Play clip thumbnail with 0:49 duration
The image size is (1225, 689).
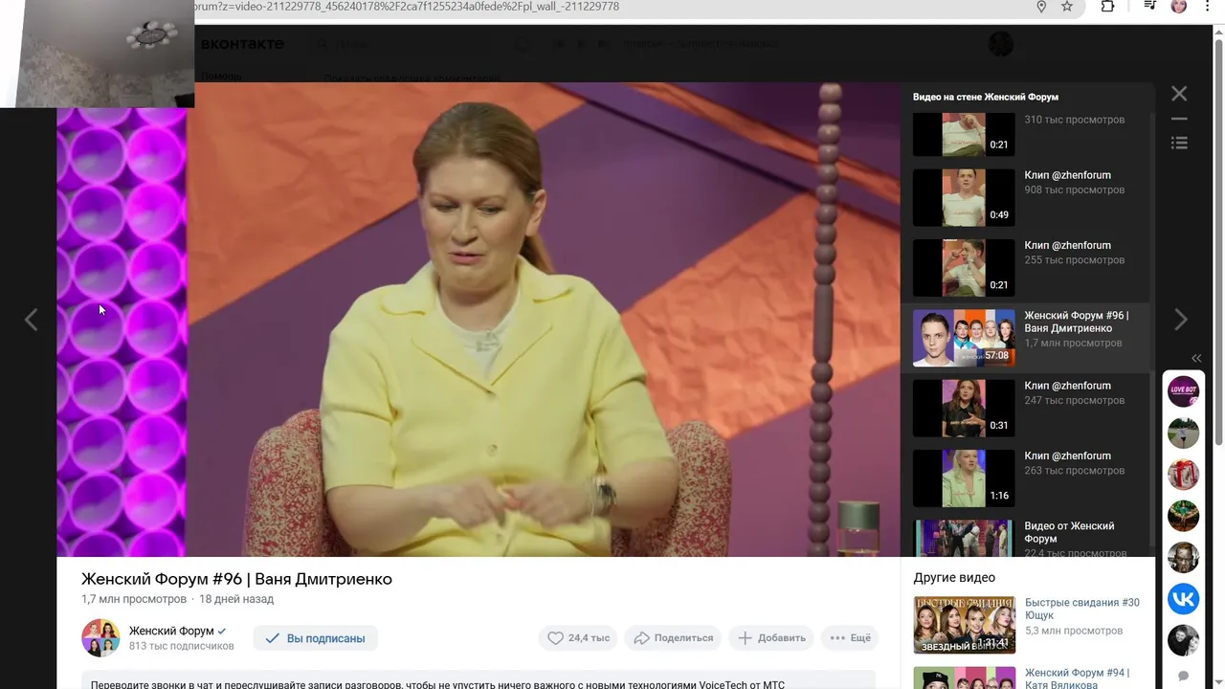pos(964,197)
